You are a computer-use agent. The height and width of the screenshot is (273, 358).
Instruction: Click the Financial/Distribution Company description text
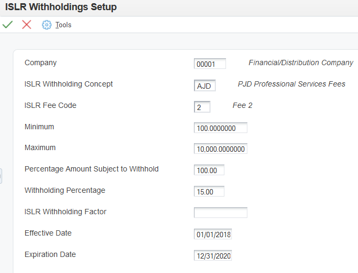pyautogui.click(x=301, y=63)
